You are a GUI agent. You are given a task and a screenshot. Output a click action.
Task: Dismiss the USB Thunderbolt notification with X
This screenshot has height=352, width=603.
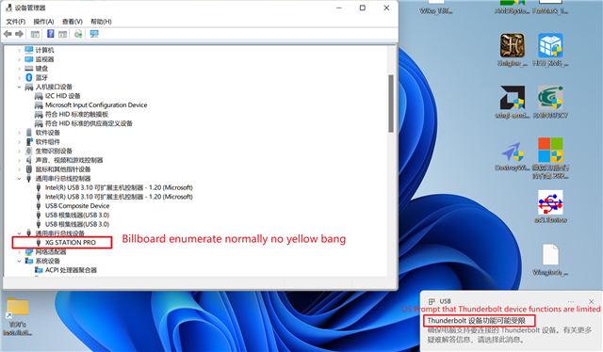[591, 302]
